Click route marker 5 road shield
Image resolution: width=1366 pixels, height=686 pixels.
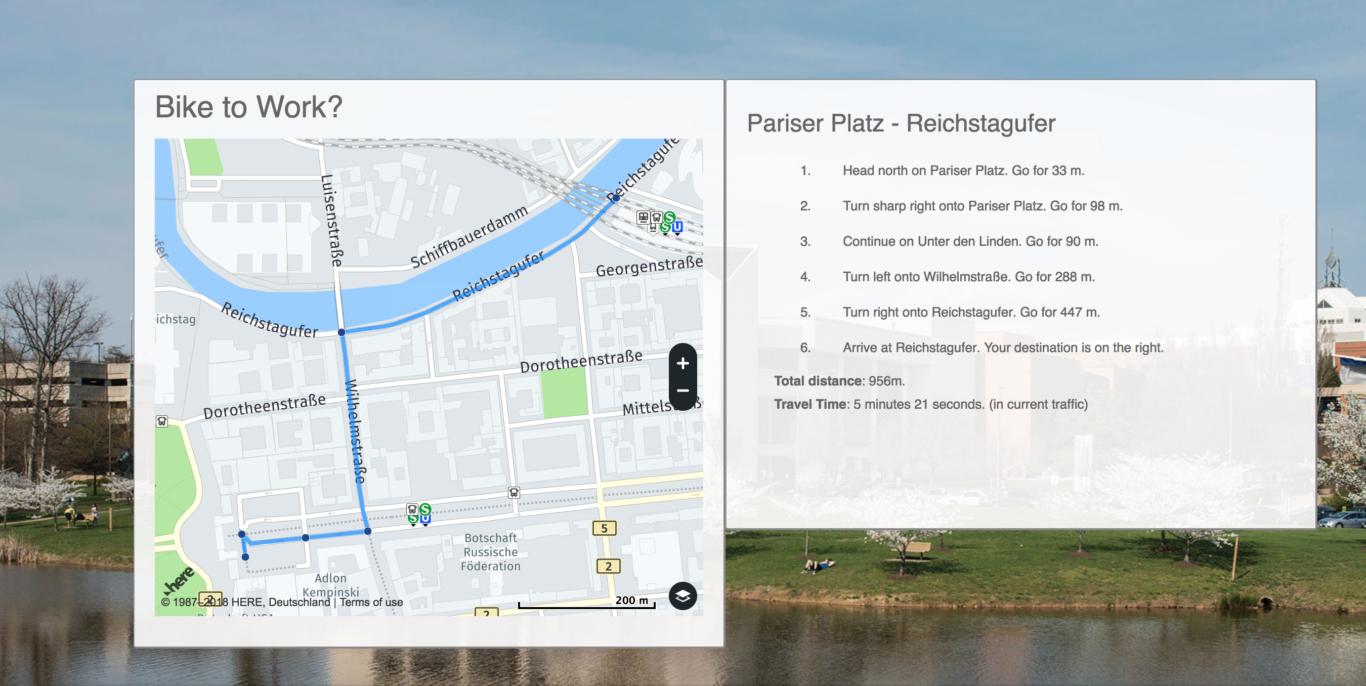[x=604, y=529]
